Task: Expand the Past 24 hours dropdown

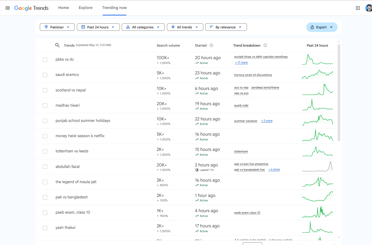Action: [98, 27]
